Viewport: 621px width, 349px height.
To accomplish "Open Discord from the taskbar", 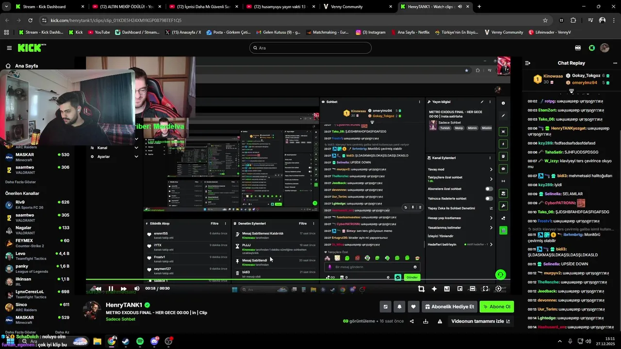I will tap(154, 341).
